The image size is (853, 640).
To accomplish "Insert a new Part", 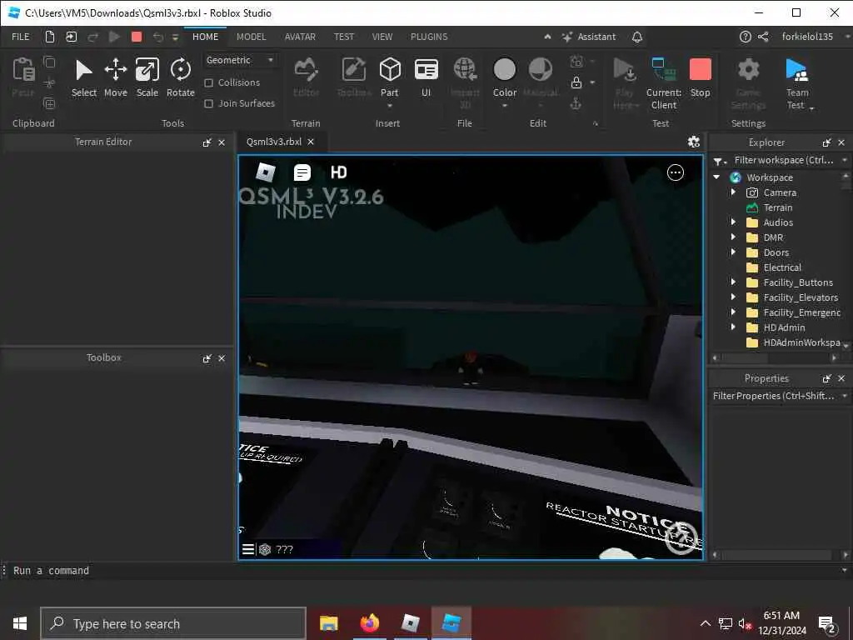I will coord(390,77).
